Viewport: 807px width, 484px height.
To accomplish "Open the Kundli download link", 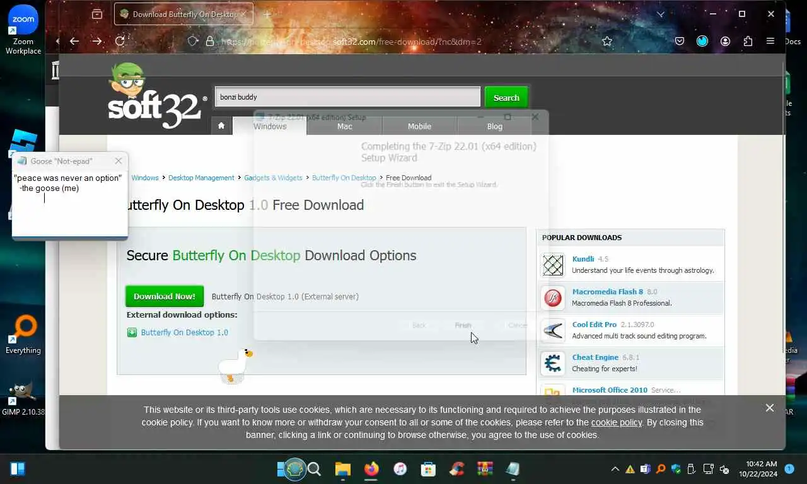I will tap(583, 259).
